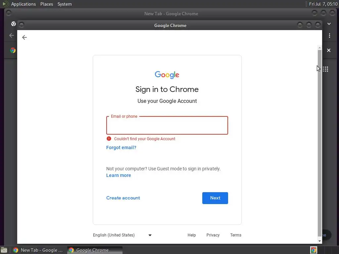Click the applications menu logo at top left
This screenshot has height=254, width=339.
[x=5, y=4]
